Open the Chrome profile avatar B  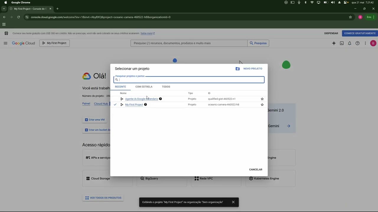(x=360, y=17)
